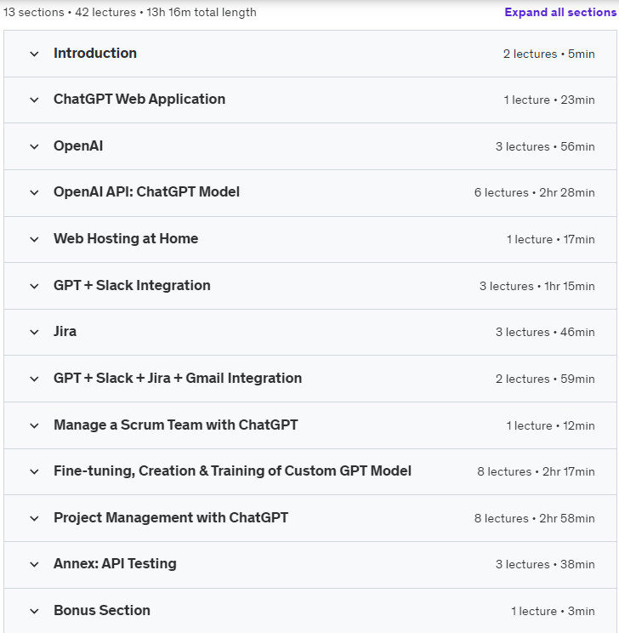The image size is (619, 633).
Task: Open Manage a Scrum Team chevron
Action: pyautogui.click(x=34, y=426)
